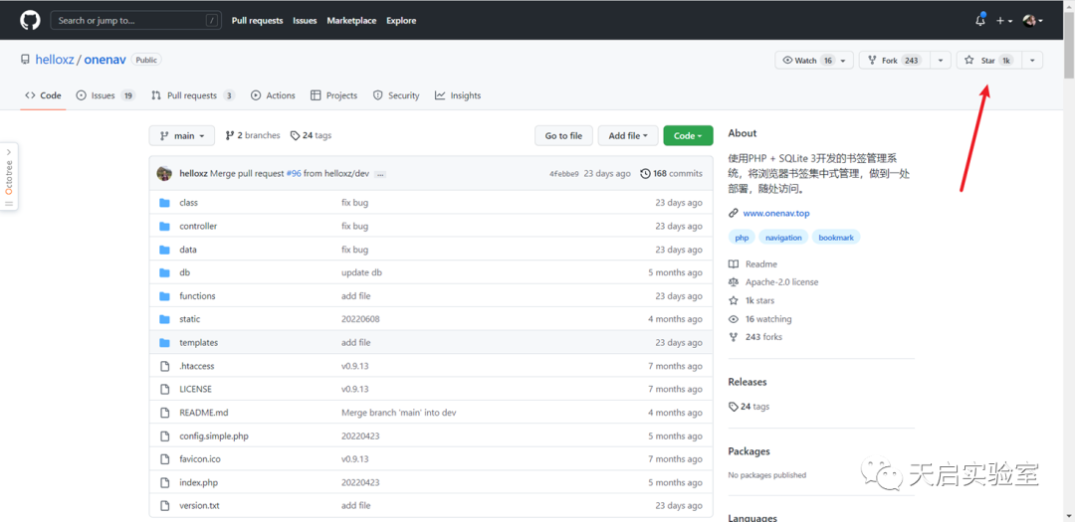Open the index.php file
This screenshot has height=522, width=1075.
tap(199, 482)
